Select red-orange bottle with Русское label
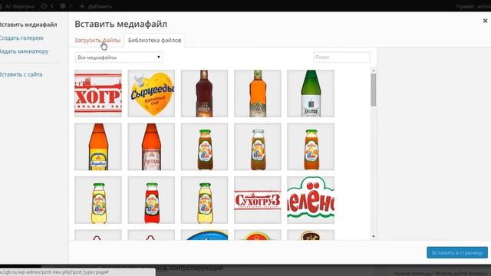Image resolution: width=491 pixels, height=276 pixels. click(x=151, y=146)
